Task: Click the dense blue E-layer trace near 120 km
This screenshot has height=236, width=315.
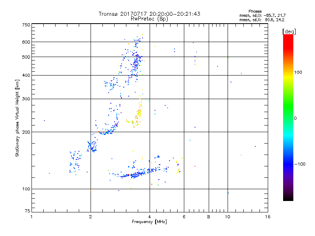Action: pos(139,173)
